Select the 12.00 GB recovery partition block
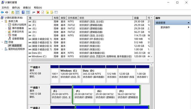191x109 pixels. tap(127, 74)
